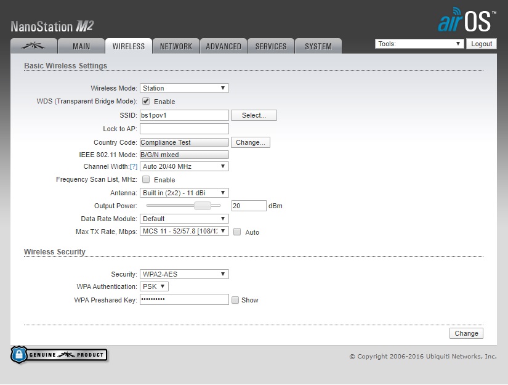Expand the Channel Width dropdown
Viewport: 508px width, 385px height.
(x=184, y=166)
